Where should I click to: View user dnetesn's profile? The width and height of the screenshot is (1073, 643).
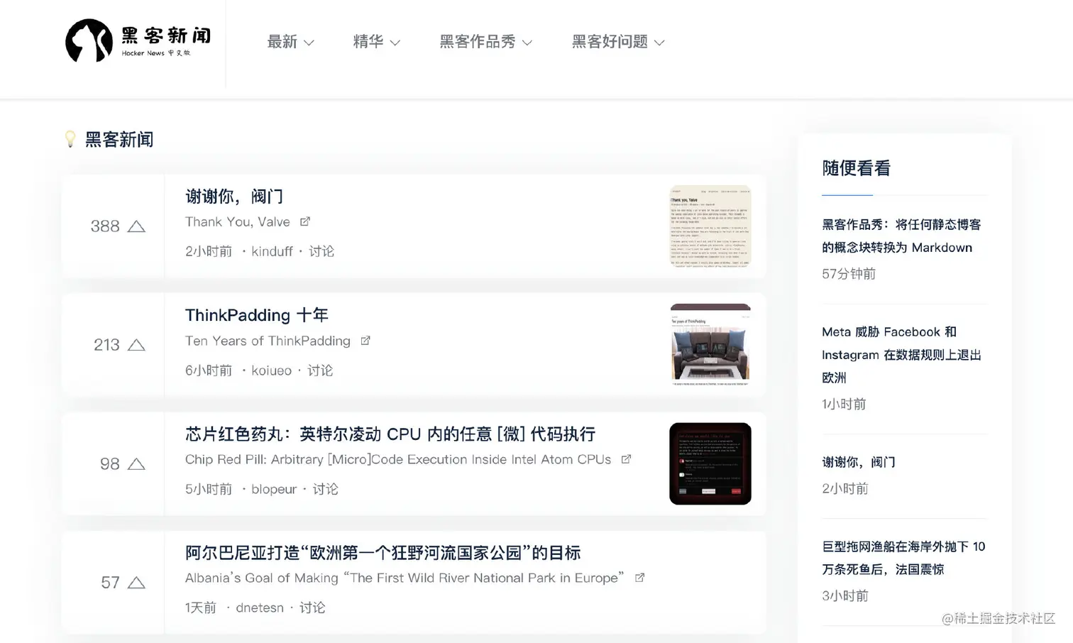tap(260, 608)
